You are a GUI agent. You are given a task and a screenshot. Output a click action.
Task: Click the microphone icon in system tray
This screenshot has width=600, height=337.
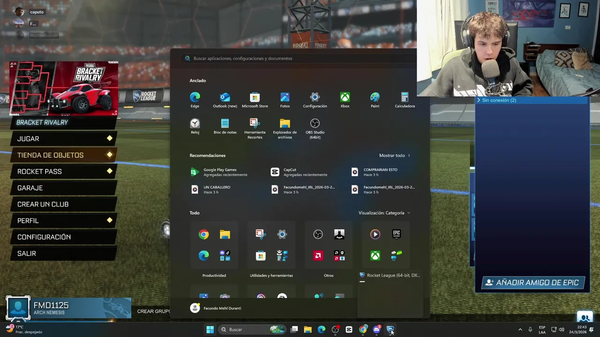[x=530, y=330]
